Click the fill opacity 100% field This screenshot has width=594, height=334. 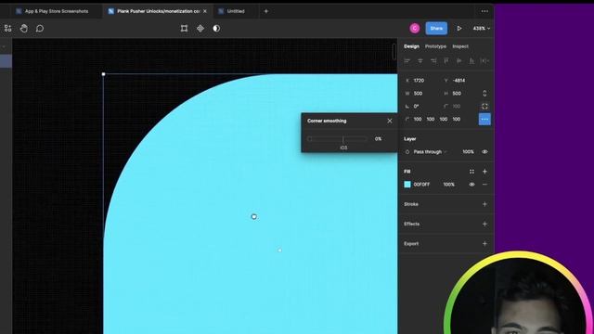click(449, 185)
